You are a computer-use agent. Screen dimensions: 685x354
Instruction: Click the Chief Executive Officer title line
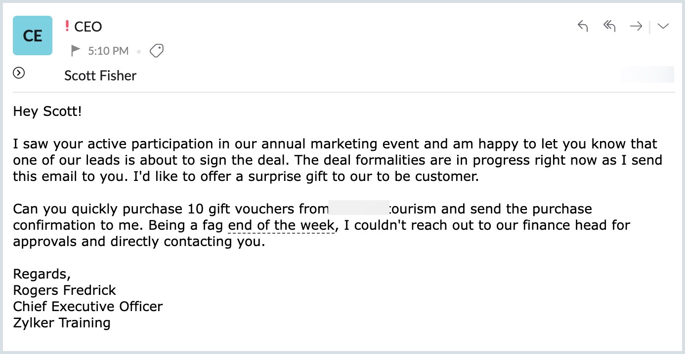point(87,306)
